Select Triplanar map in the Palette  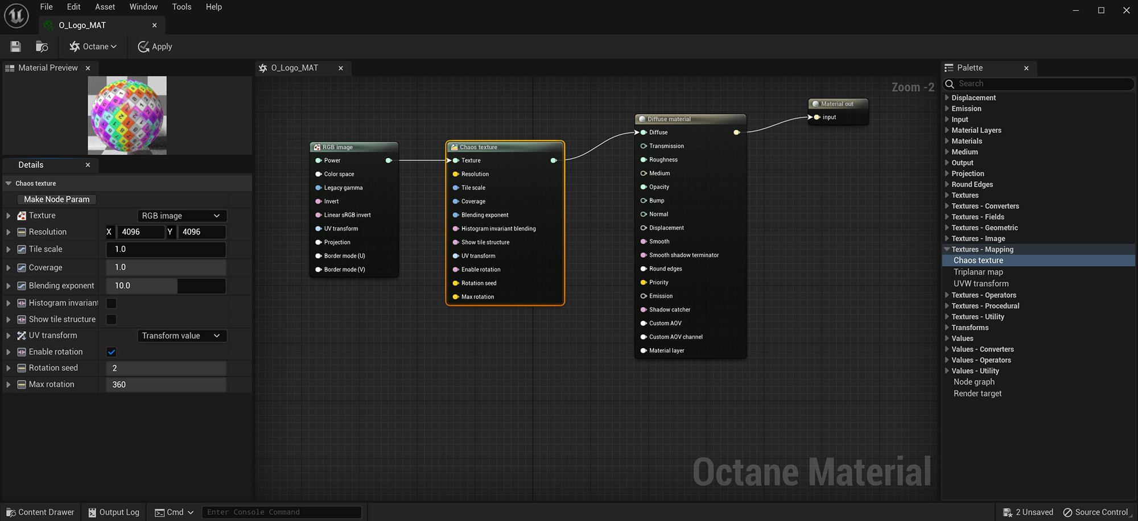(978, 272)
